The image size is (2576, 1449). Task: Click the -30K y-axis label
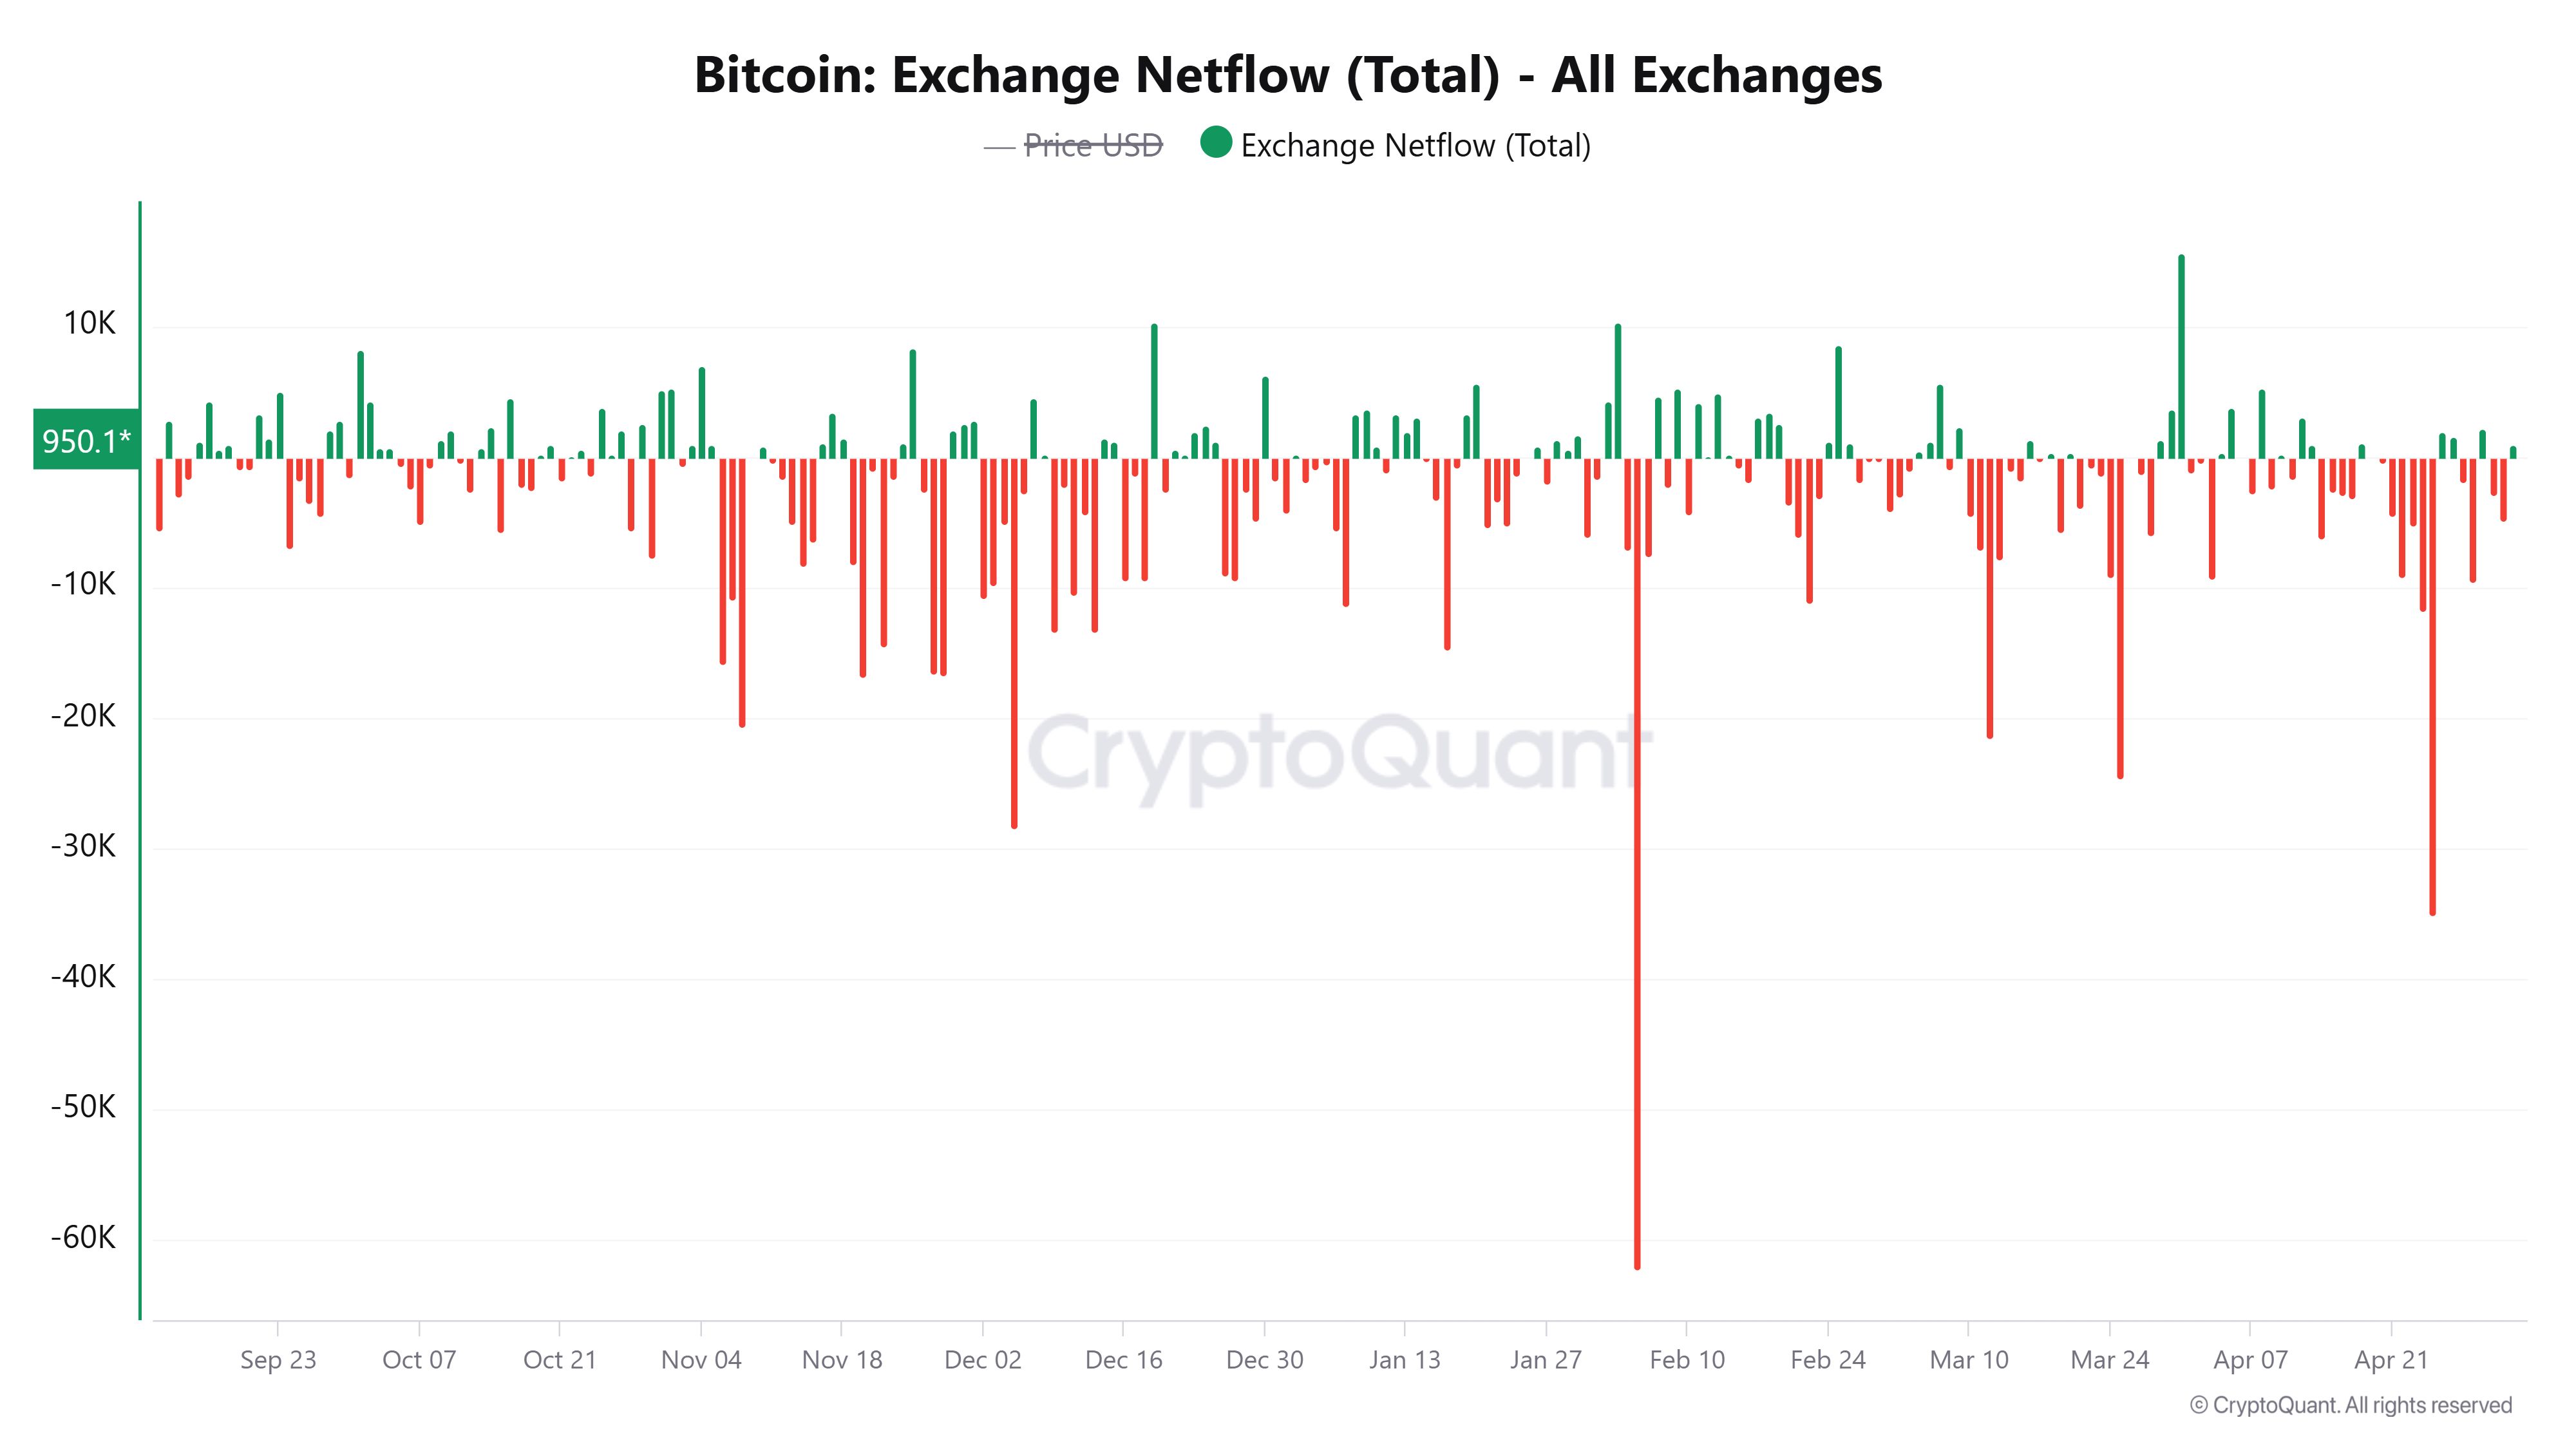(x=84, y=847)
